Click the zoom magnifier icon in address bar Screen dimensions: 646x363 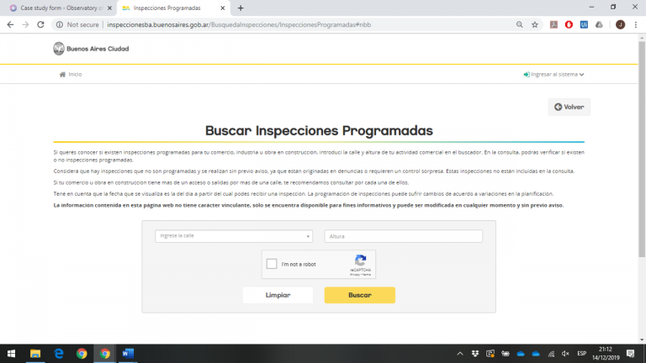pyautogui.click(x=519, y=25)
